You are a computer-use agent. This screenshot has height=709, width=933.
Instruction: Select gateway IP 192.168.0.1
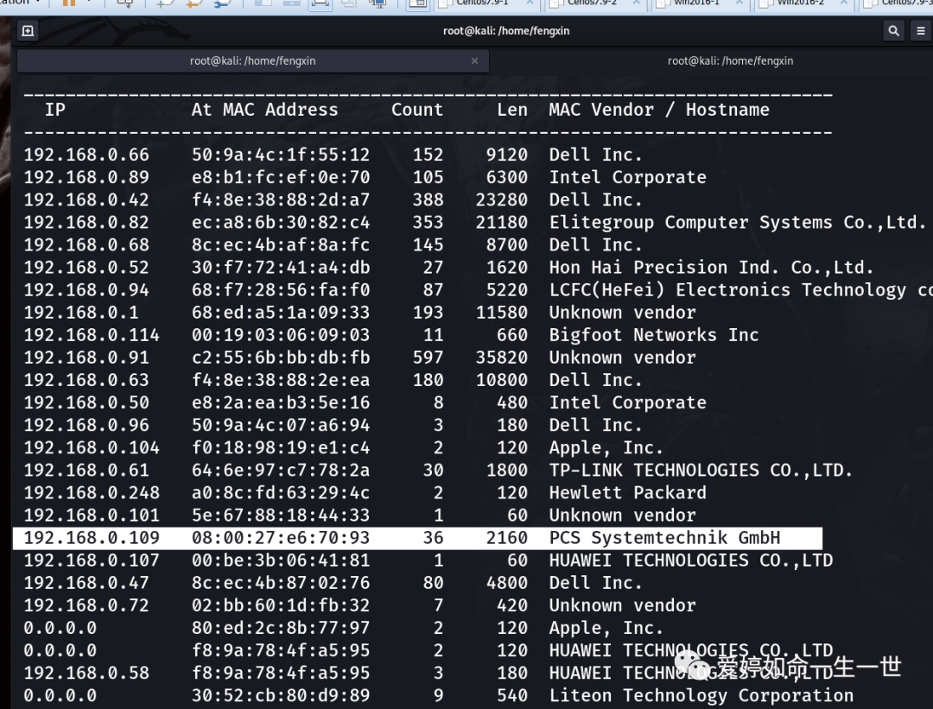click(81, 313)
